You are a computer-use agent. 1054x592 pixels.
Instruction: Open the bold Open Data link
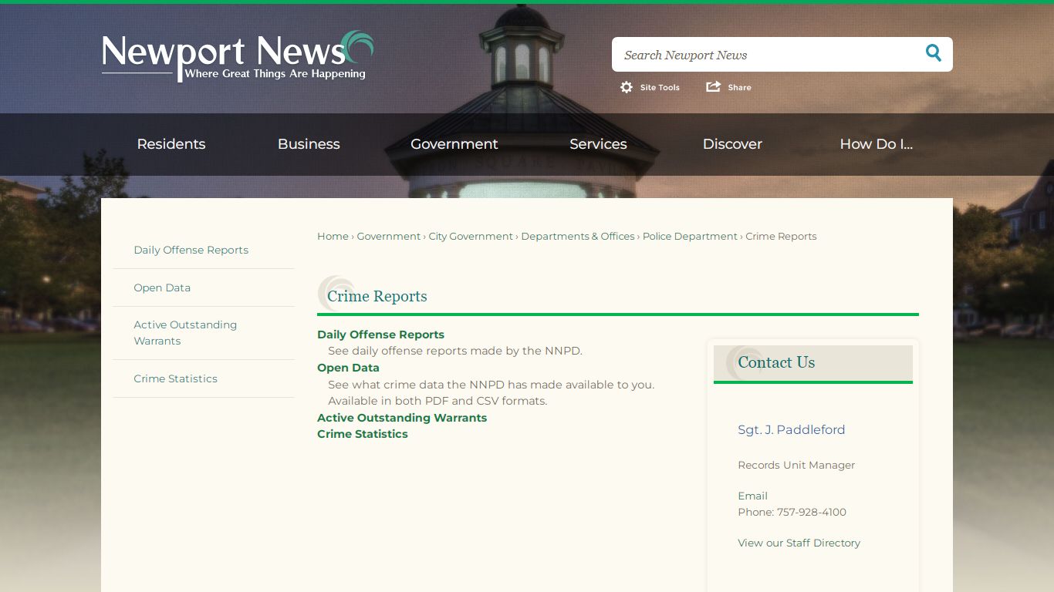(348, 368)
